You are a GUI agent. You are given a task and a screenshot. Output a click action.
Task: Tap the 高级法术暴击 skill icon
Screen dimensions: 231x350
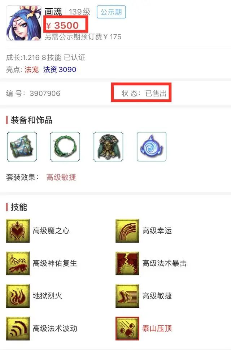coord(127,263)
